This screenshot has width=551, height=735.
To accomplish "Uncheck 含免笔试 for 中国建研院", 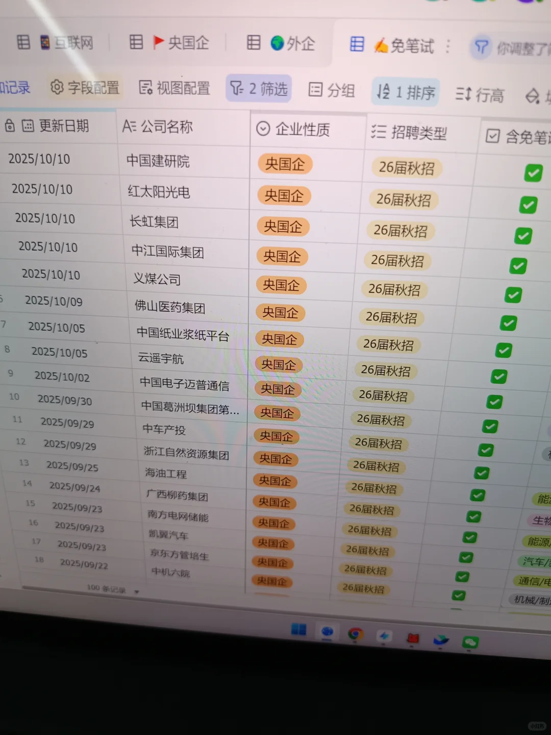I will (533, 173).
